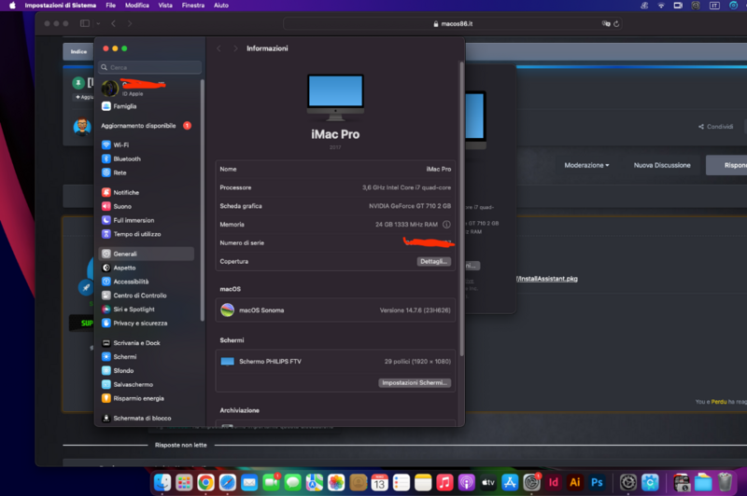Click the Dettagli… button for Copertura

[434, 262]
